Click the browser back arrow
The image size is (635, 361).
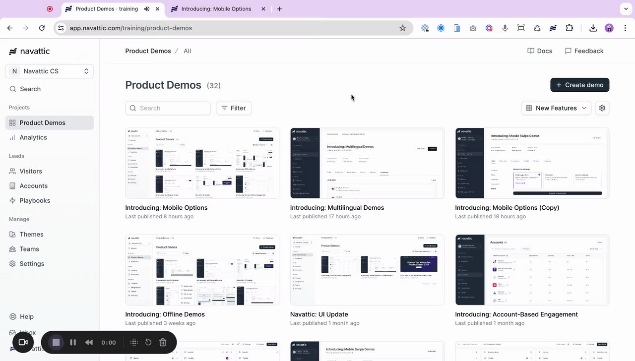point(10,28)
